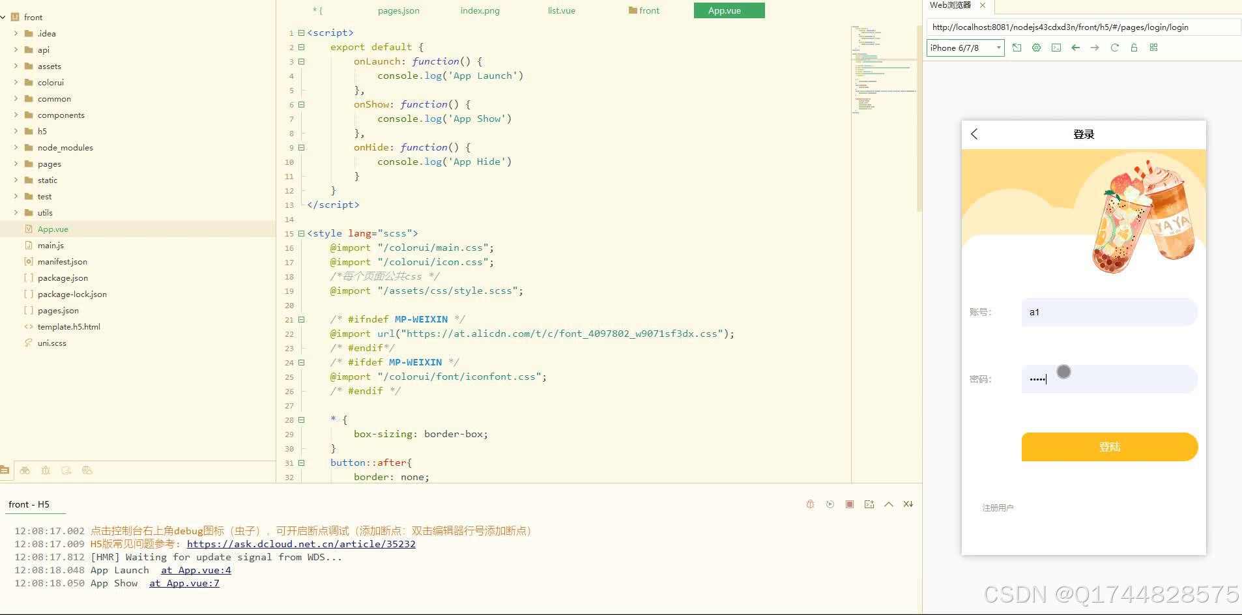Fold the selector block at line 28

click(x=301, y=420)
